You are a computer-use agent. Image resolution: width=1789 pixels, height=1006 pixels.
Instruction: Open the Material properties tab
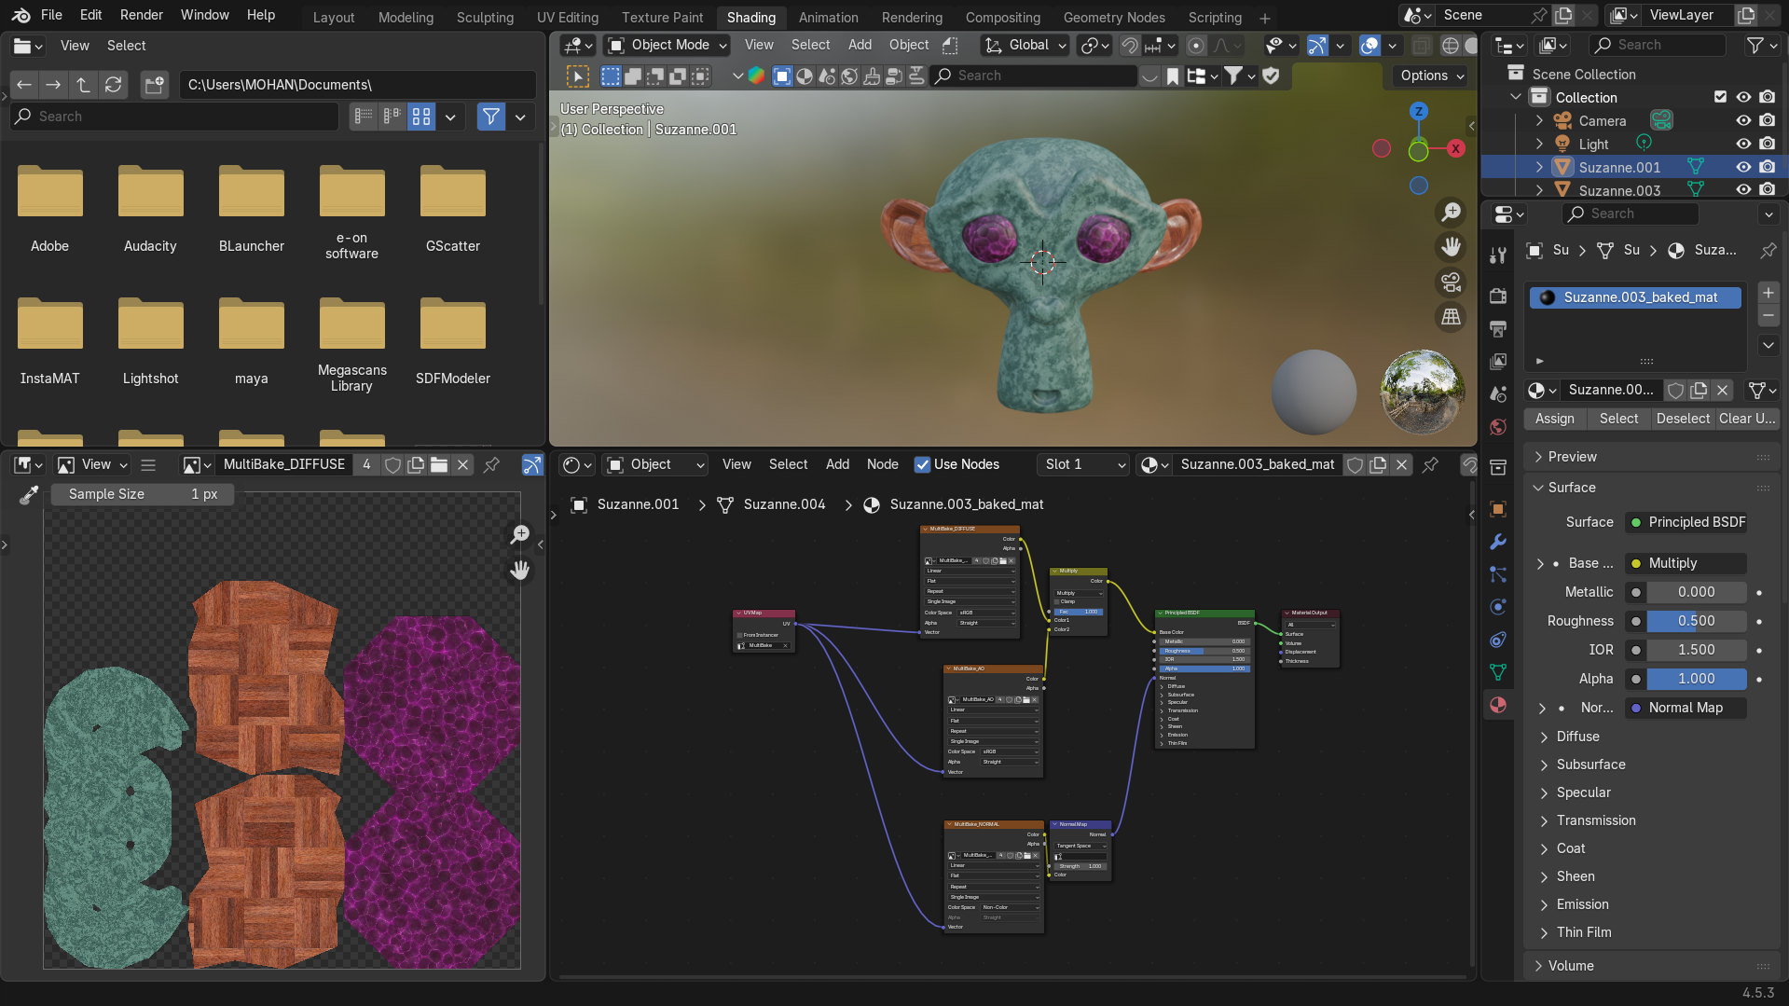(1498, 705)
